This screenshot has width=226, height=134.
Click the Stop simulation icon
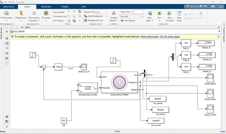tap(201, 13)
